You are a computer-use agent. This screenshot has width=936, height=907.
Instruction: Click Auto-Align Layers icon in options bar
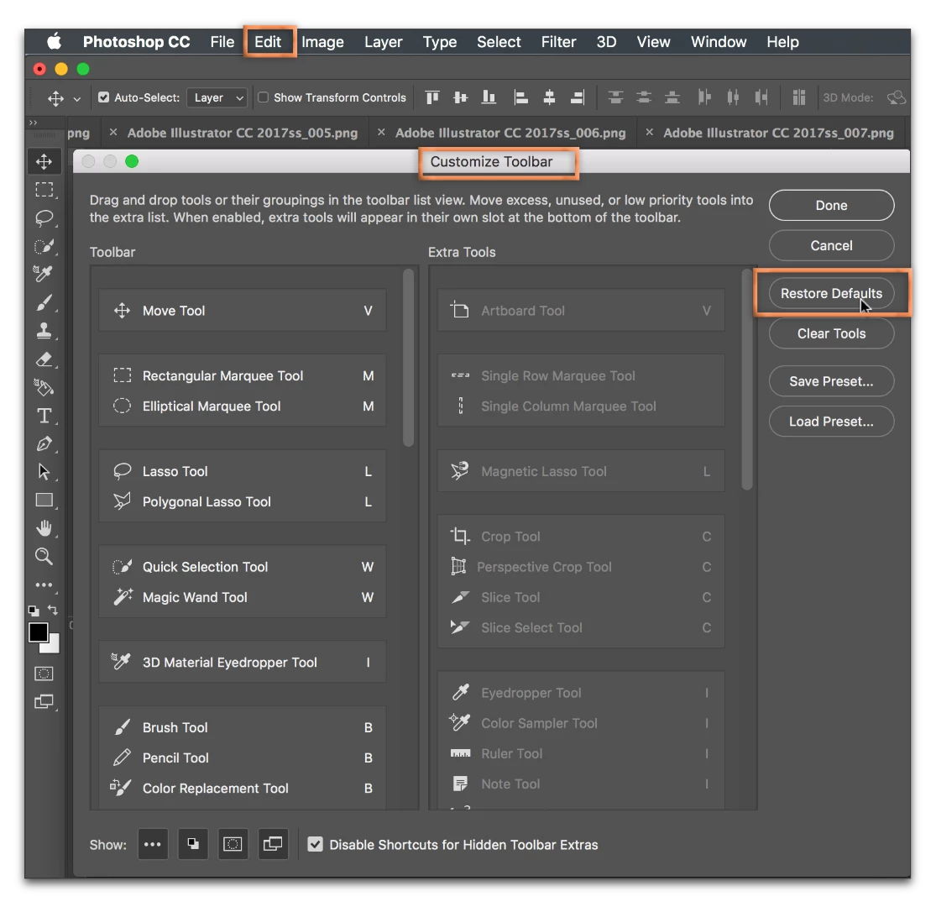click(798, 97)
